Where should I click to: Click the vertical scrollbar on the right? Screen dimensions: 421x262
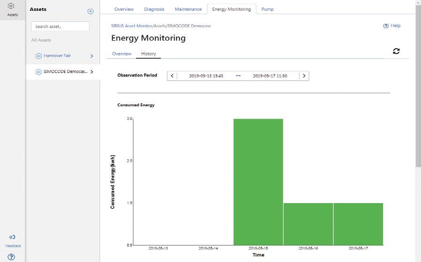tap(418, 86)
